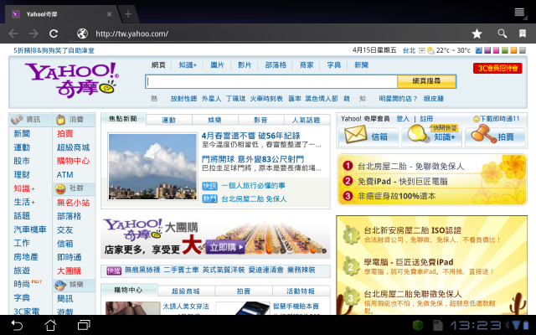Image resolution: width=536 pixels, height=335 pixels.
Task: Click 5折豬排&狗狗笑了自助澡堂 top link
Action: click(x=54, y=50)
